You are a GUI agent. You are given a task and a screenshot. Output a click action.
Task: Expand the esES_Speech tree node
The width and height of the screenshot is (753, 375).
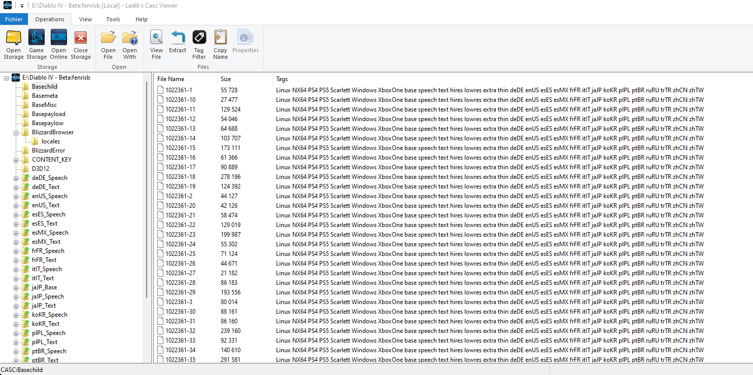[16, 214]
